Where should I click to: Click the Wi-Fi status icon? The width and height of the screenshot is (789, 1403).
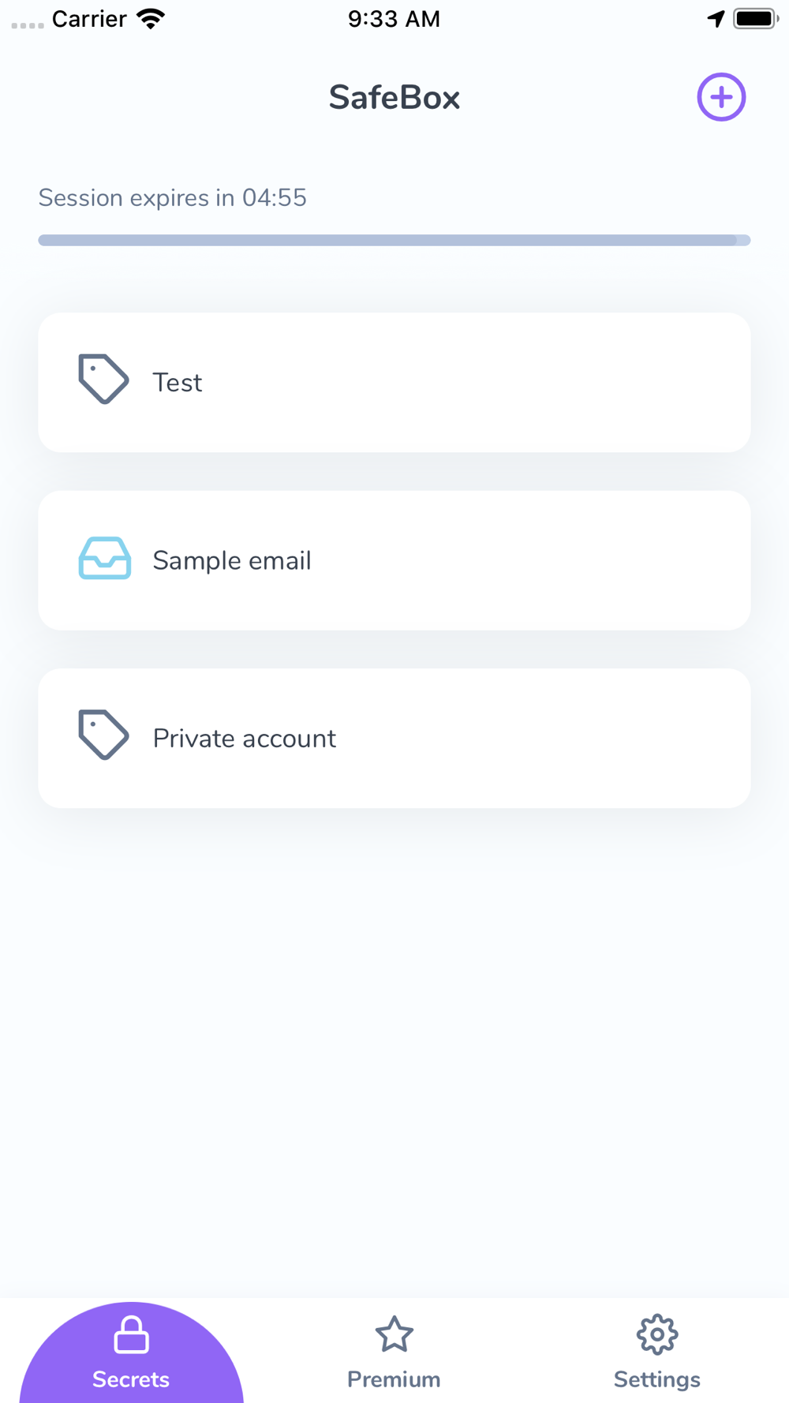coord(150,19)
